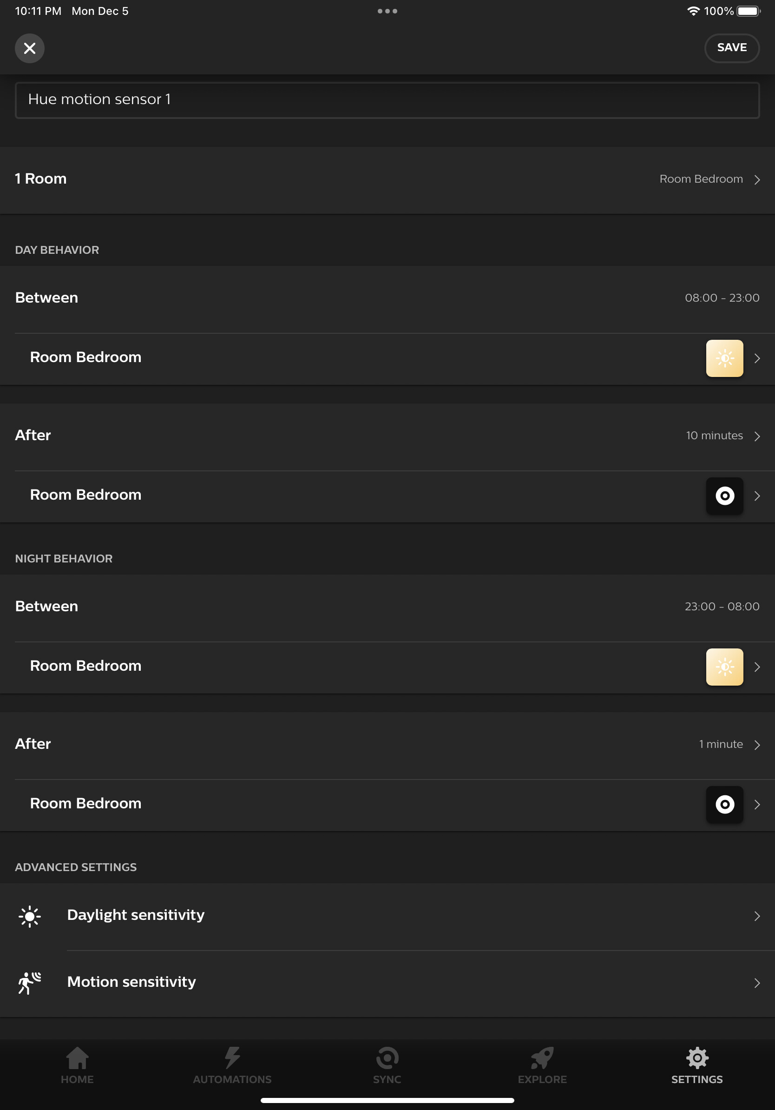Change the night Between 23:00 - 08:00 time
The image size is (775, 1110).
tap(722, 606)
